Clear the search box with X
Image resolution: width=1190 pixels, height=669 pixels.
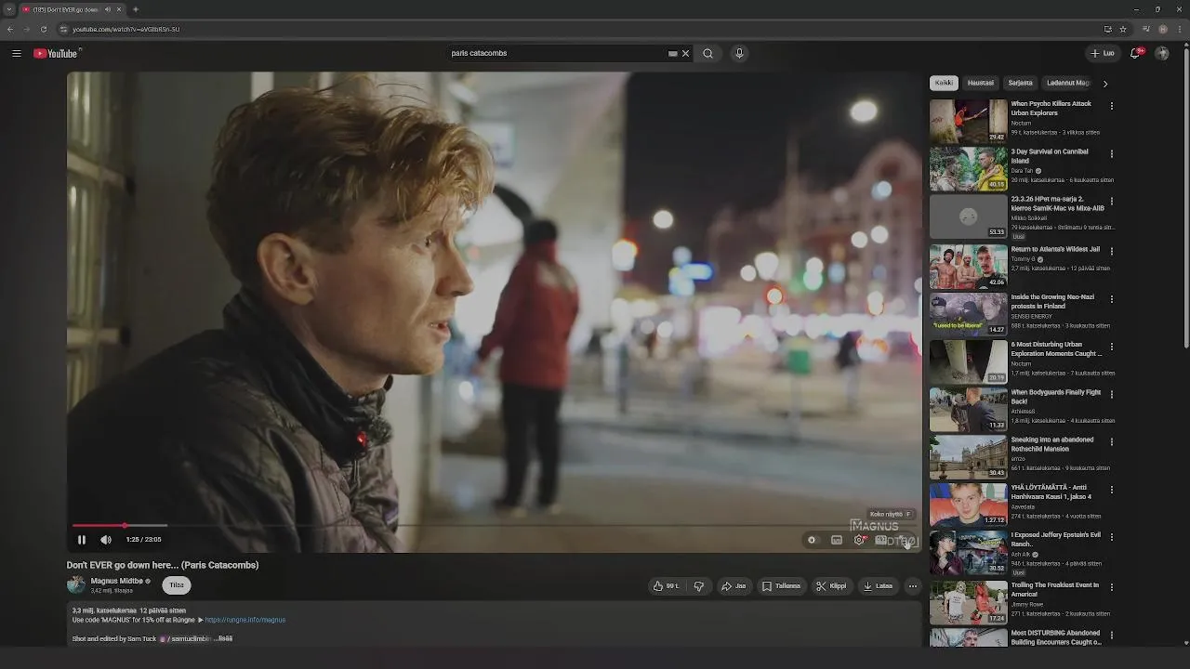686,54
